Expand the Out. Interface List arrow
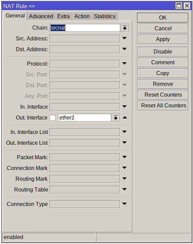 124,143
